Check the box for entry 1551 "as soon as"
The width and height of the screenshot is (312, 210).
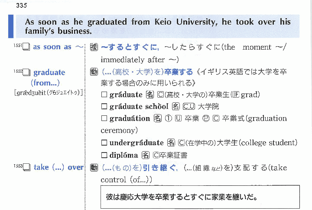click(x=26, y=48)
